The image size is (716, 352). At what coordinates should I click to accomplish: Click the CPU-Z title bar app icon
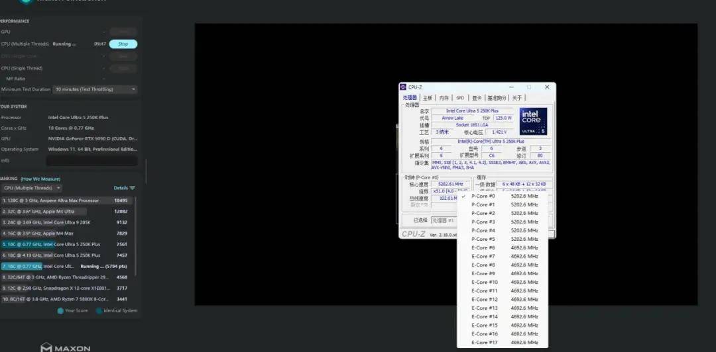(x=403, y=87)
